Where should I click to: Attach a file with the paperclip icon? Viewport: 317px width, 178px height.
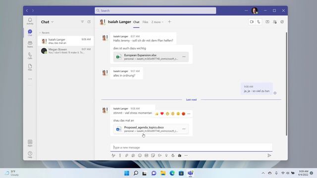127,155
